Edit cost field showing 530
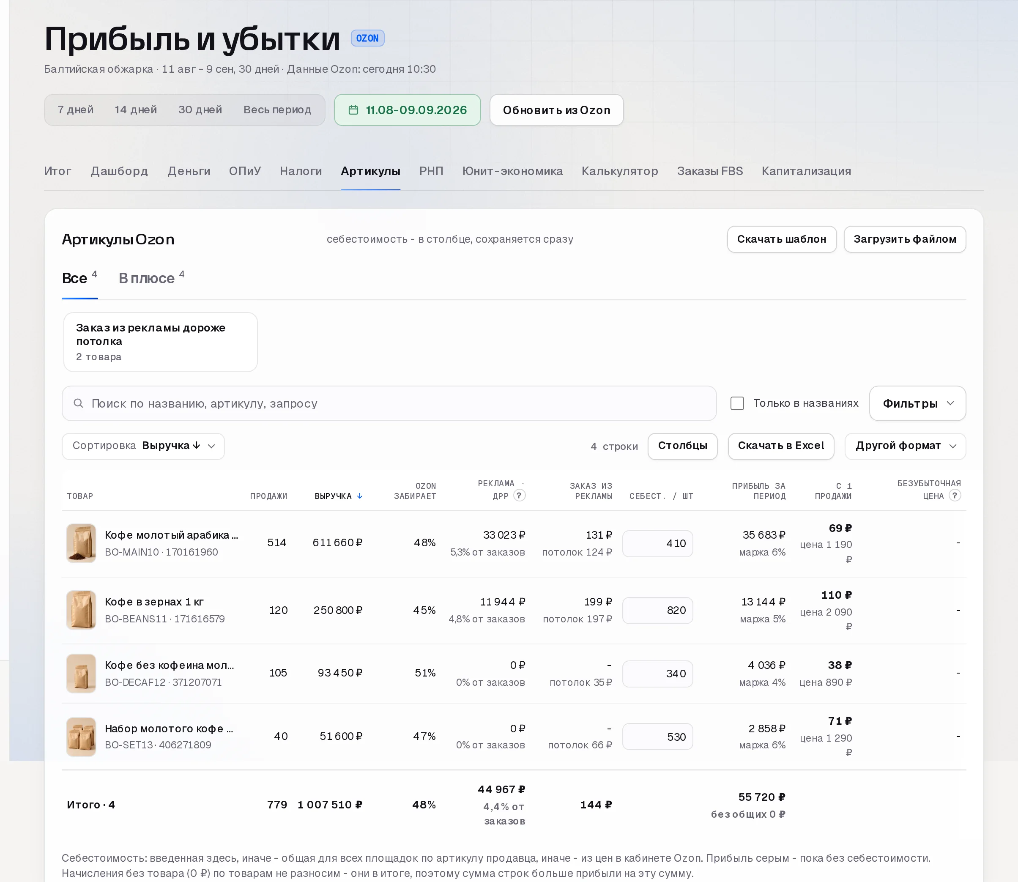 click(657, 737)
